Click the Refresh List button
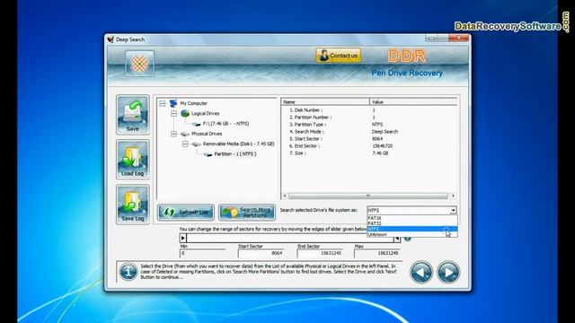 click(186, 213)
